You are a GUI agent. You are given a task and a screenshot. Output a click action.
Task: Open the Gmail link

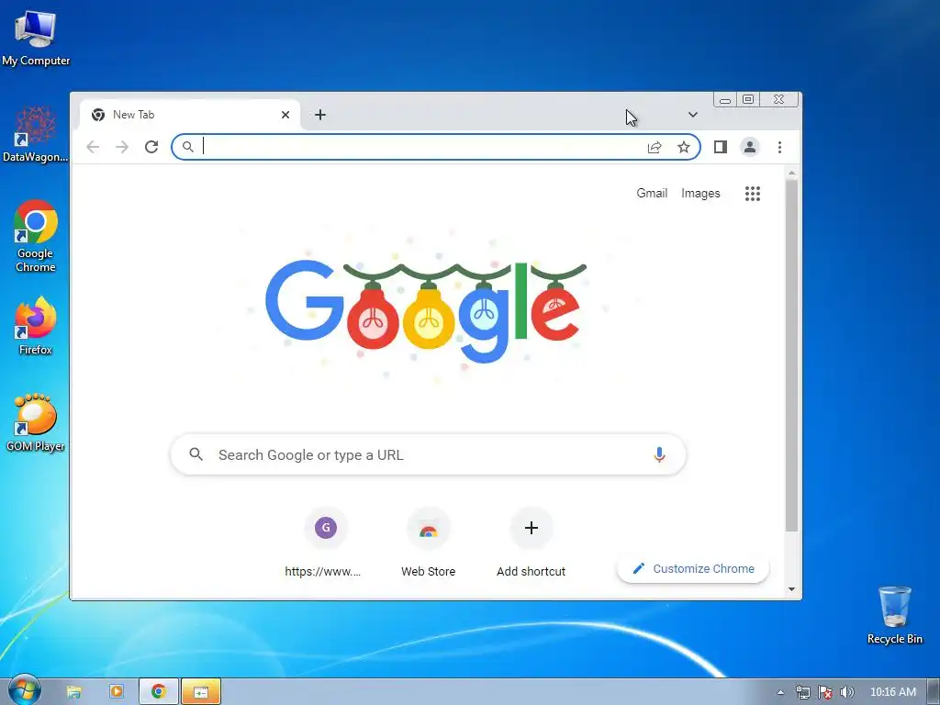(x=652, y=193)
